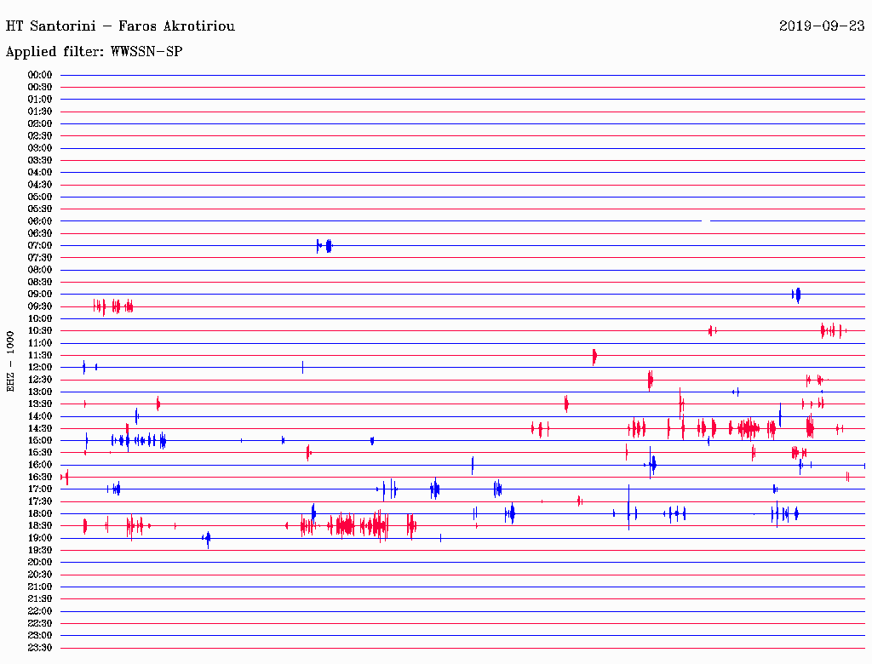Select the 17:30 time label
Screen dimensions: 872x664
tap(40, 501)
